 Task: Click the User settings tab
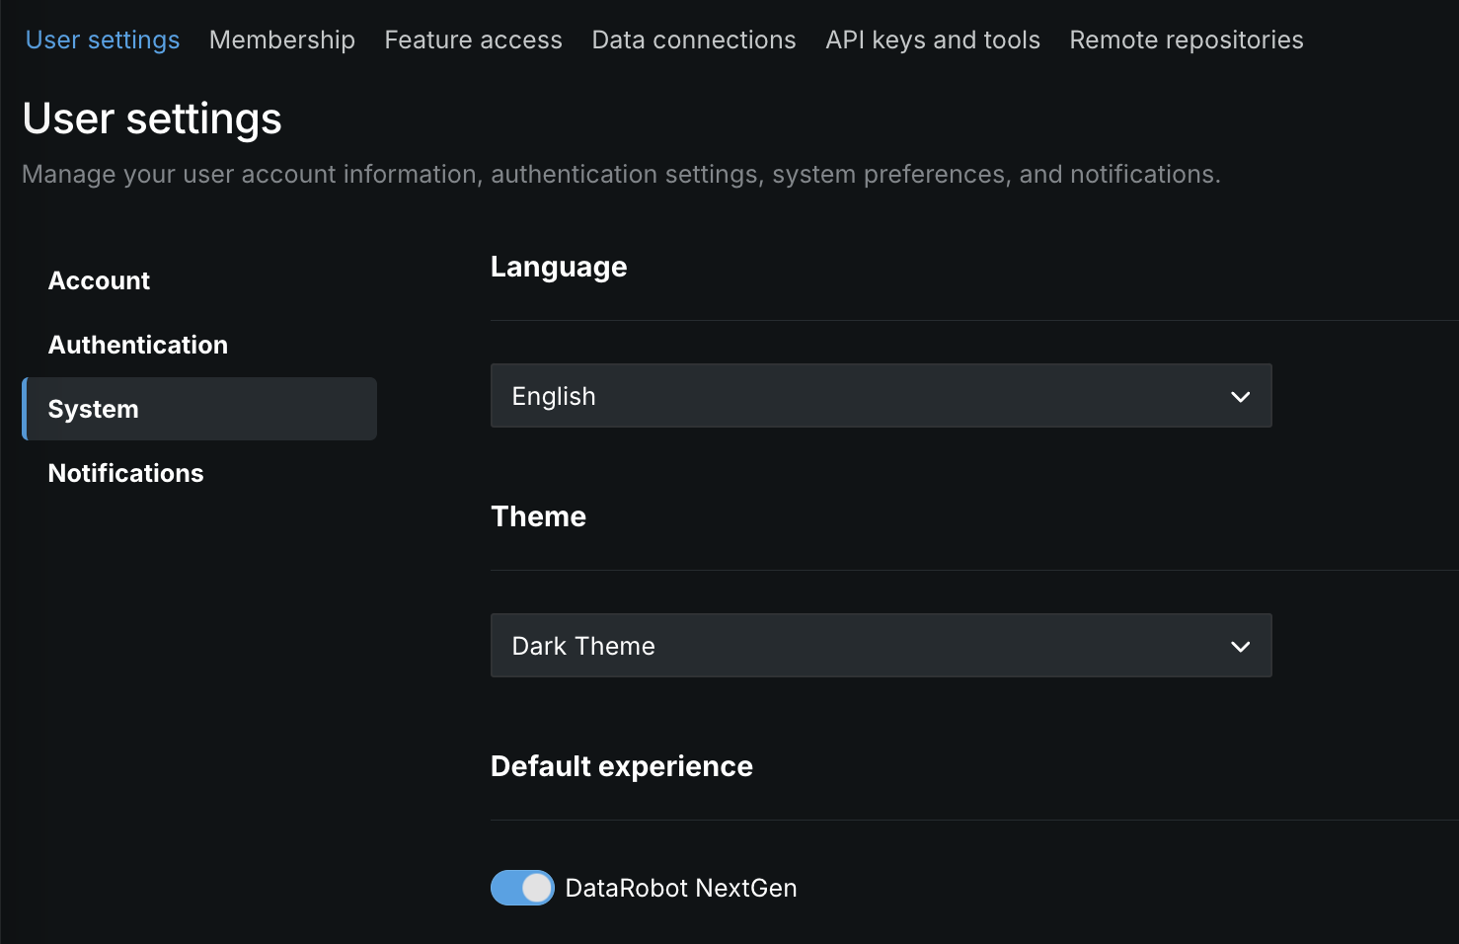tap(103, 40)
